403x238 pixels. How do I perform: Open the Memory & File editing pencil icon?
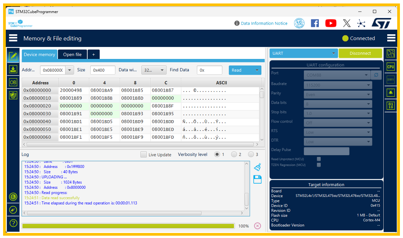tap(13, 56)
